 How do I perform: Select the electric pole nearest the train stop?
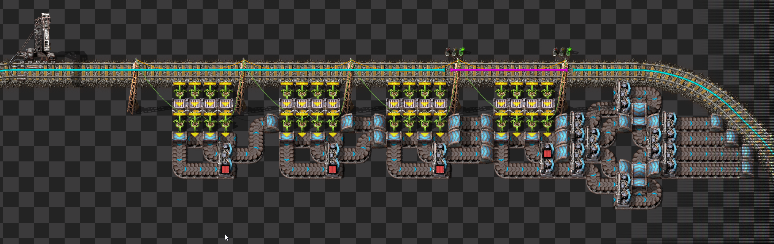[x=134, y=86]
